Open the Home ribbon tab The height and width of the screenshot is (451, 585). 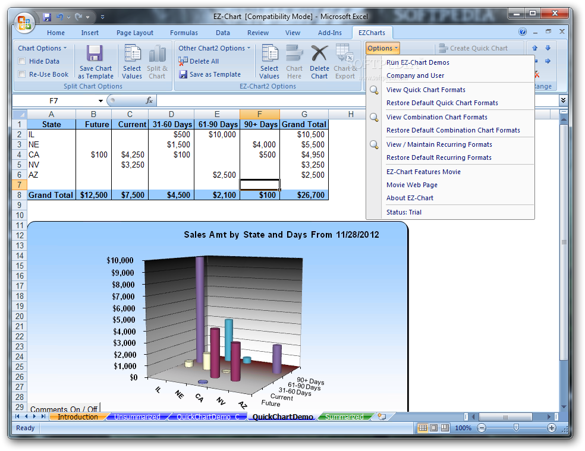[56, 33]
